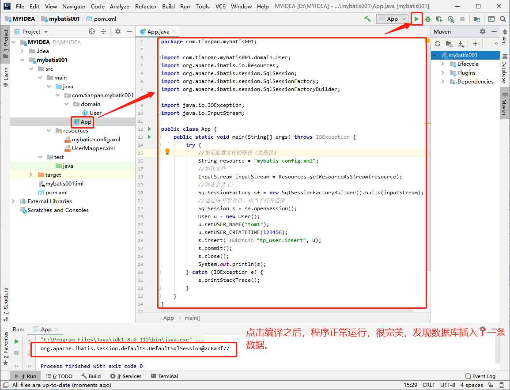Viewport: 510px width, 390px height.
Task: Open the Structure side tool window
Action: 6,304
